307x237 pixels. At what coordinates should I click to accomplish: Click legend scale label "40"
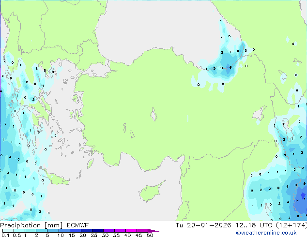127,235
